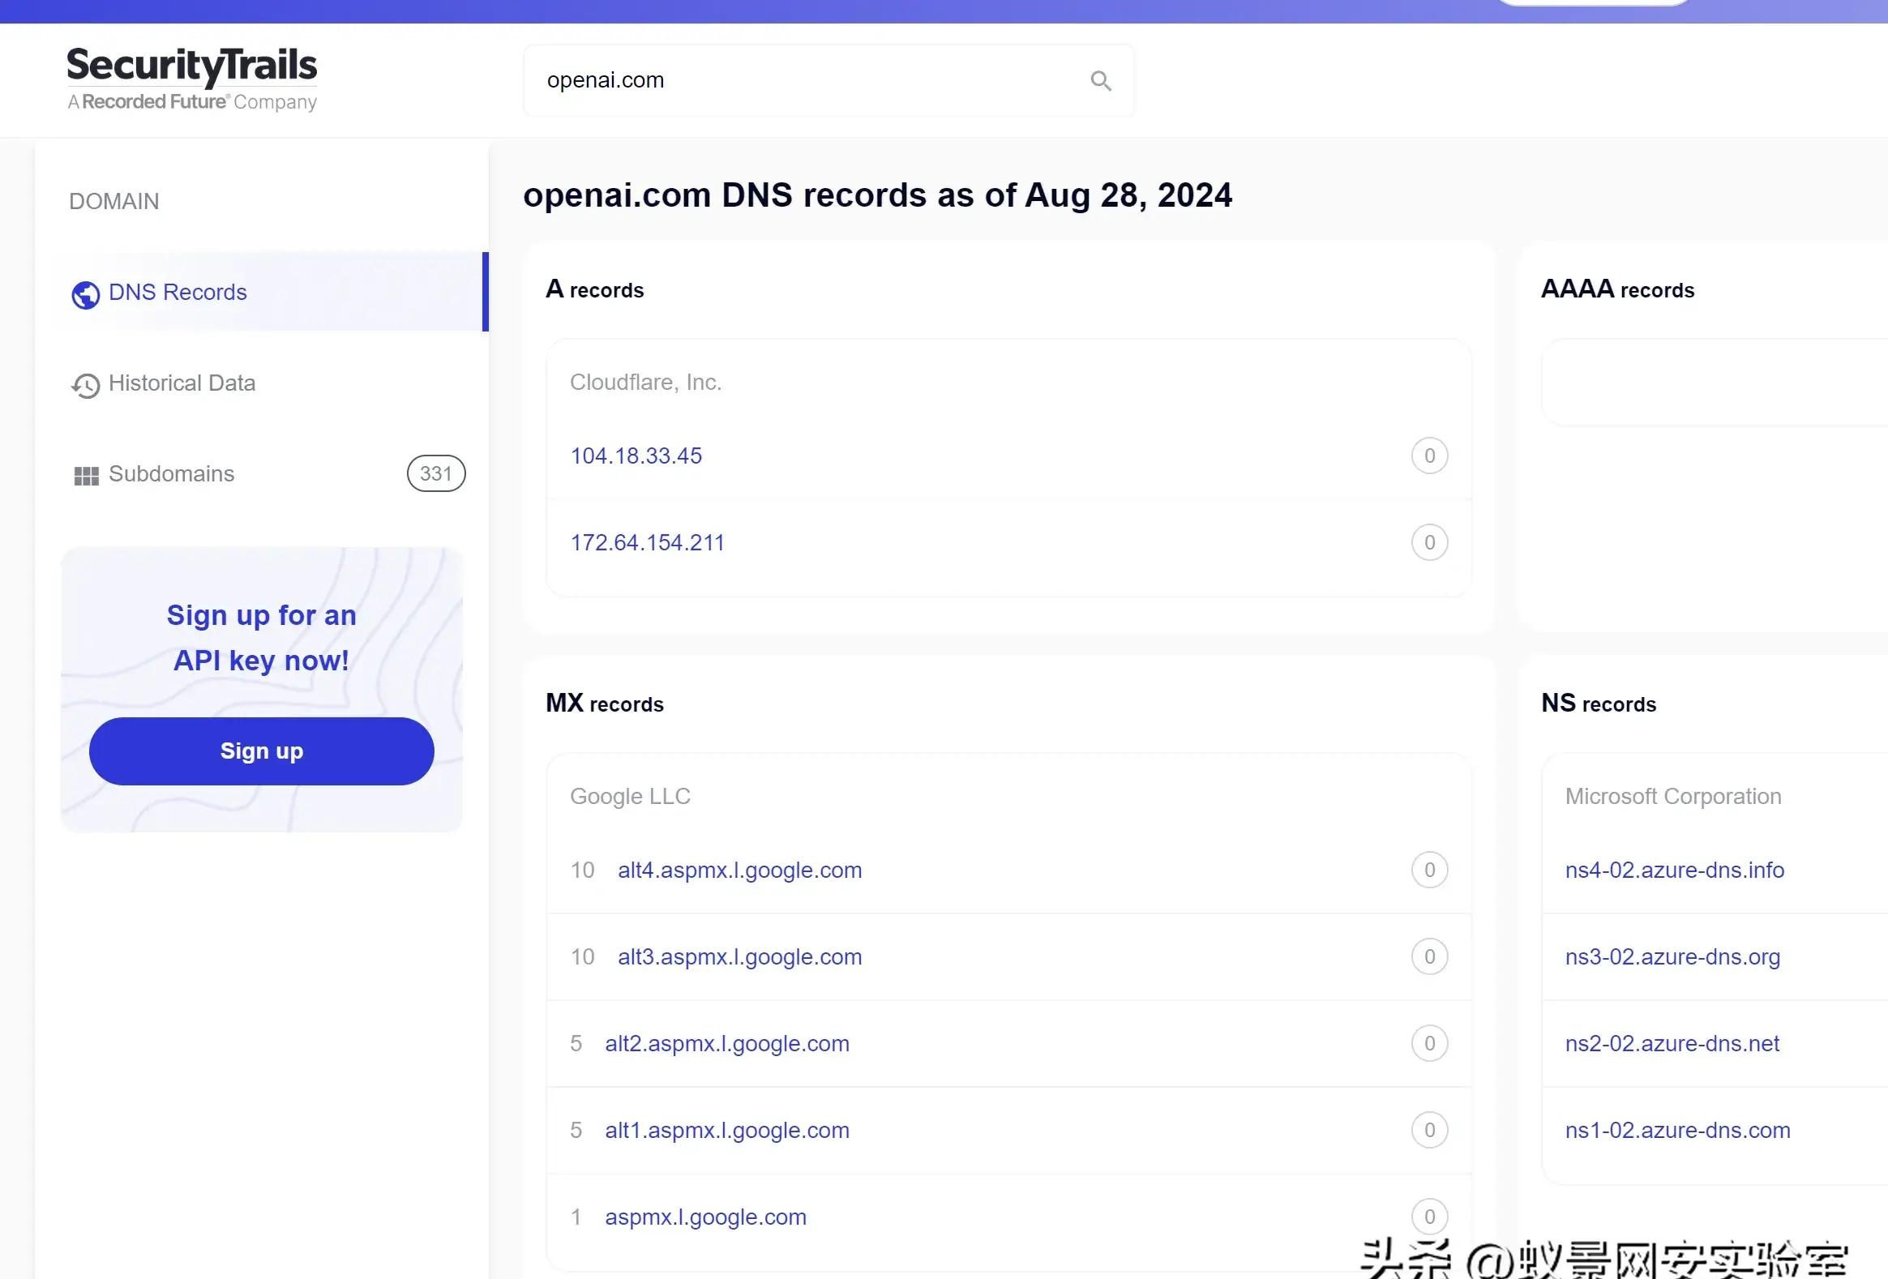Open MX link alt2.aspmx.l.google.com
This screenshot has width=1888, height=1279.
pos(727,1043)
